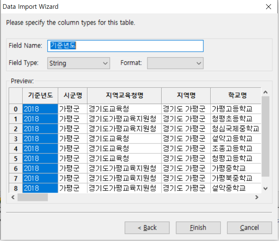Click 2018 cell in row 3
Image resolution: width=279 pixels, height=241 pixels.
40,139
